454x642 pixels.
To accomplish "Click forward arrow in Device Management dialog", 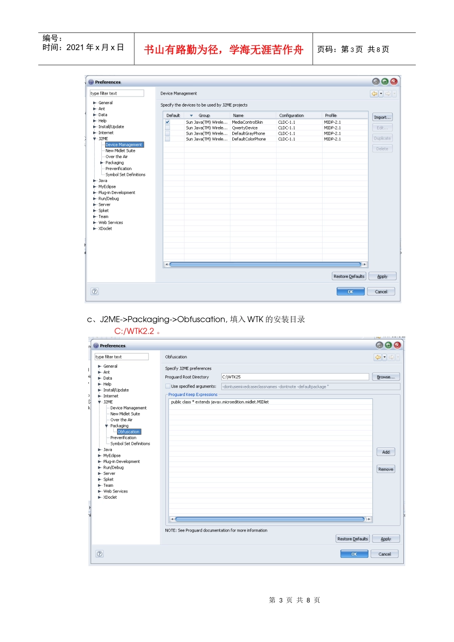I will pyautogui.click(x=388, y=94).
